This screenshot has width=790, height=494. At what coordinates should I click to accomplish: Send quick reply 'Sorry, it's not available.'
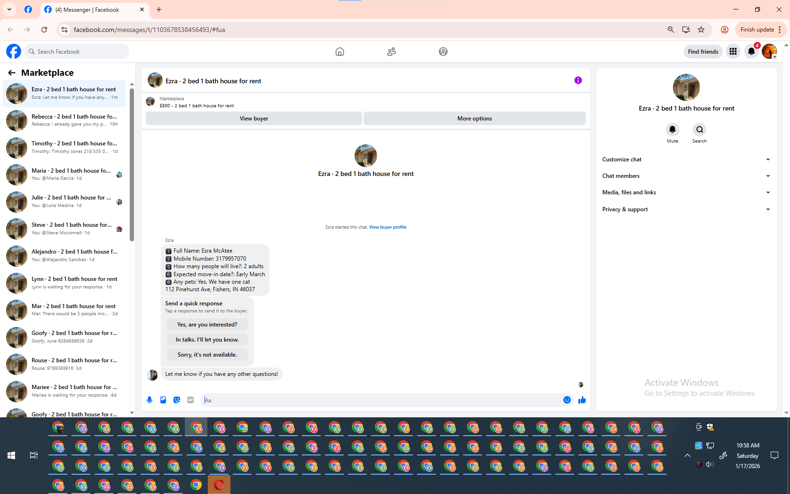tap(207, 355)
